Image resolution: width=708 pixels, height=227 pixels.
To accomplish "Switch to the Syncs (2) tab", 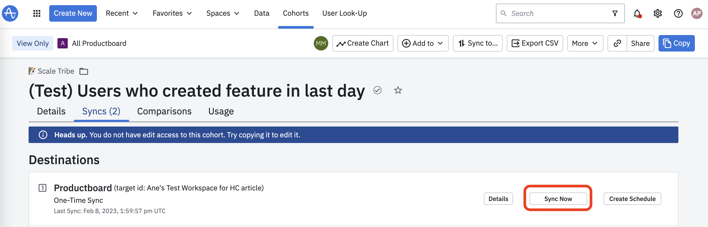I will tap(101, 111).
